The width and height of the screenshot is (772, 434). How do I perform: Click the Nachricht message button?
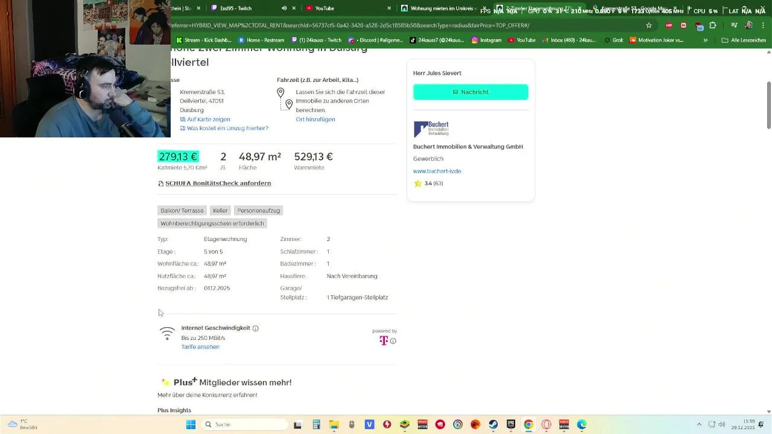[x=470, y=92]
